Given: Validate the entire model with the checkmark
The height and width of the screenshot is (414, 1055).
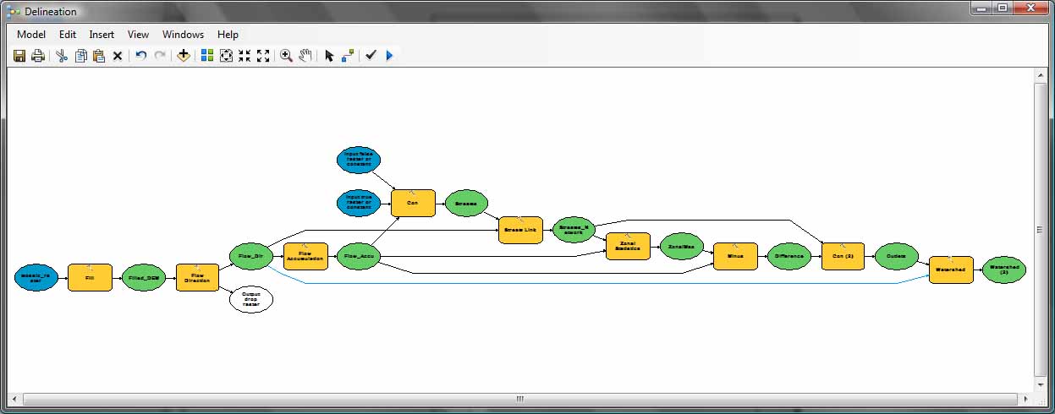Looking at the screenshot, I should pyautogui.click(x=371, y=56).
